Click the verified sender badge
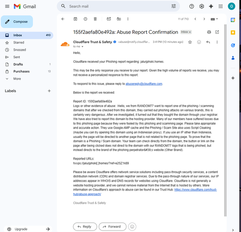 (115, 42)
